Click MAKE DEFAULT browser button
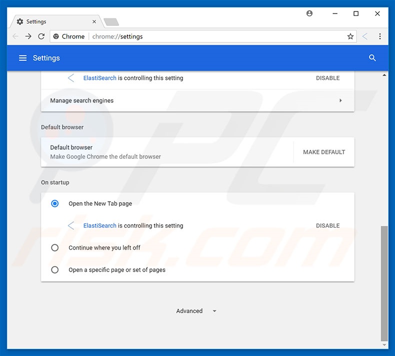The width and height of the screenshot is (395, 356). point(324,152)
